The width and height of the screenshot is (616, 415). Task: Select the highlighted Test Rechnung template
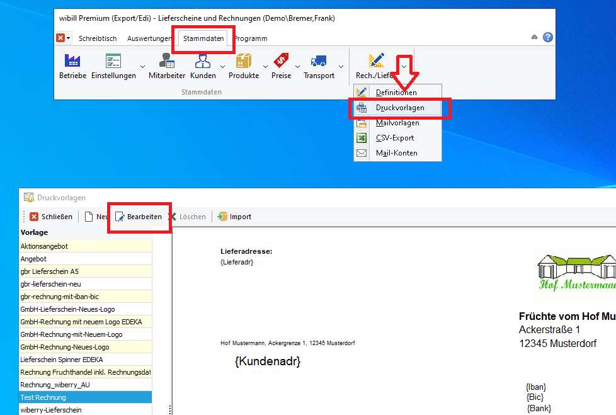pos(86,397)
